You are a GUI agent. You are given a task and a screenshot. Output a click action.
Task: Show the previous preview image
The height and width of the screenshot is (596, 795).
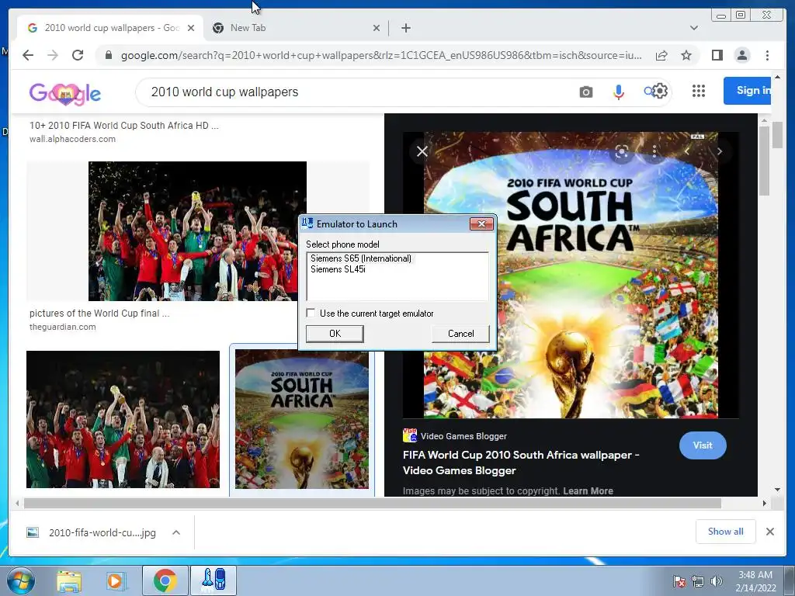(x=687, y=151)
